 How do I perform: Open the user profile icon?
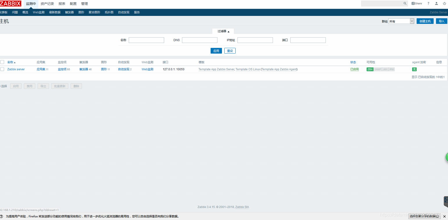point(436,3)
